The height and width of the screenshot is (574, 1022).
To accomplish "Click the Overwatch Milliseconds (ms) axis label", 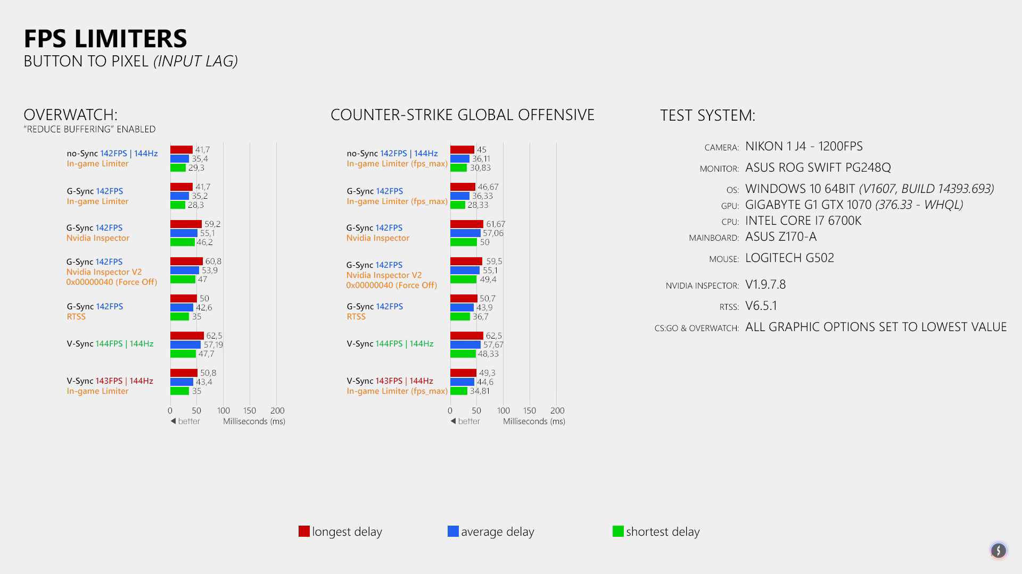I will [x=254, y=421].
